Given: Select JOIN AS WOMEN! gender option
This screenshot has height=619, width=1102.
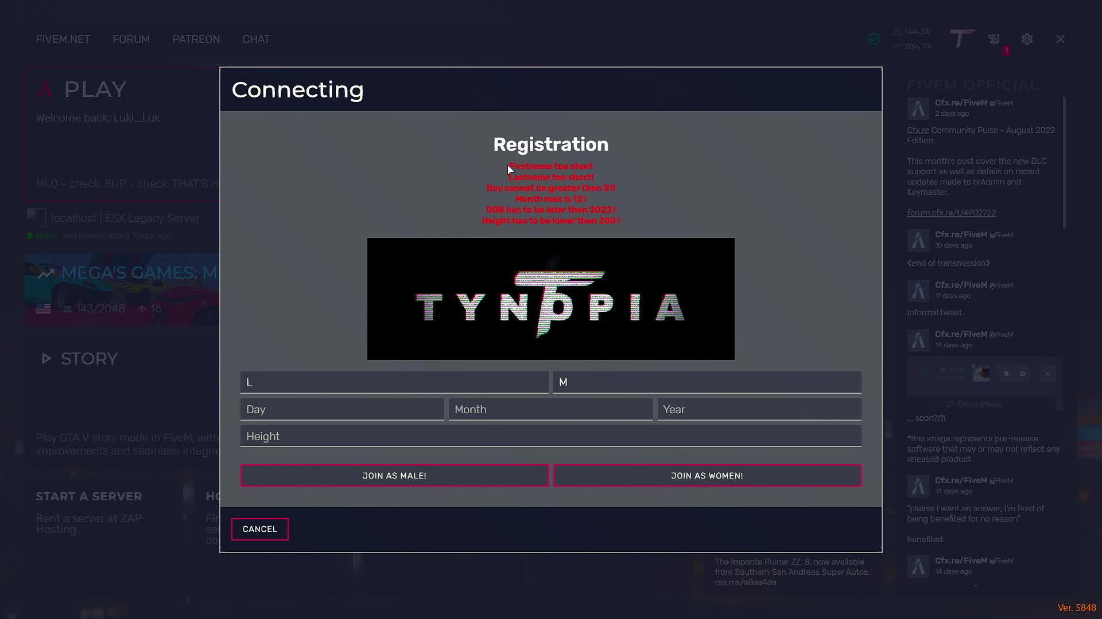Looking at the screenshot, I should tap(707, 475).
